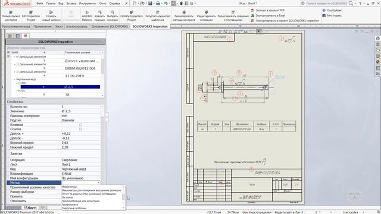Viewport: 381px width, 214px height.
Task: Switch to Эскиз tab
Action: [x=59, y=26]
